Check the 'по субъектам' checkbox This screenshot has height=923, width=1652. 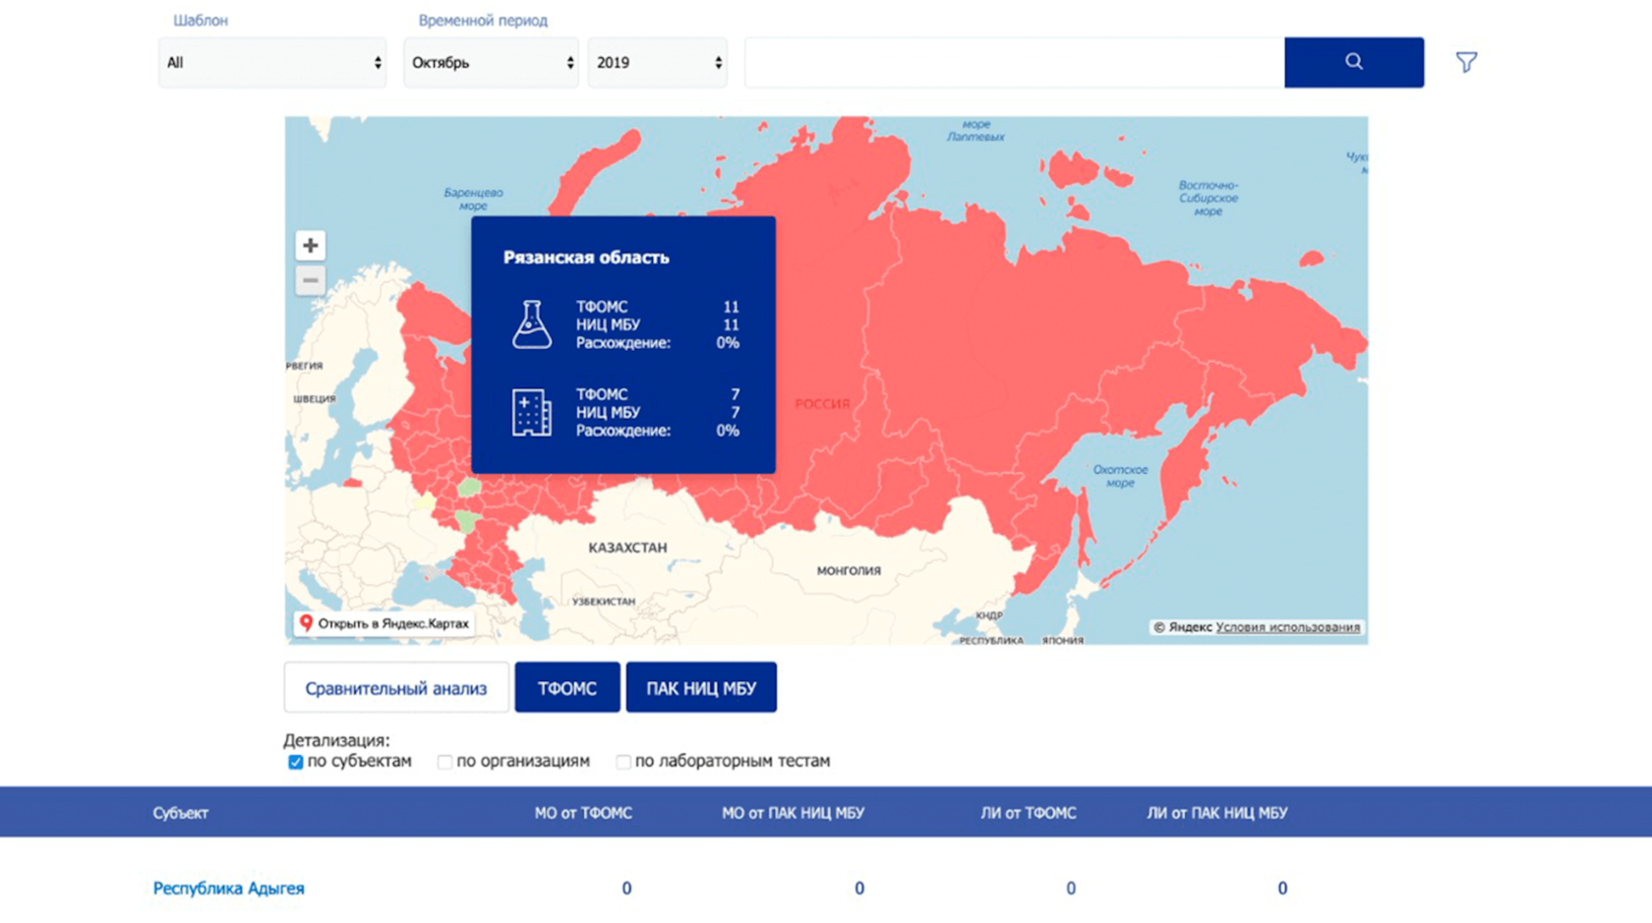coord(295,762)
